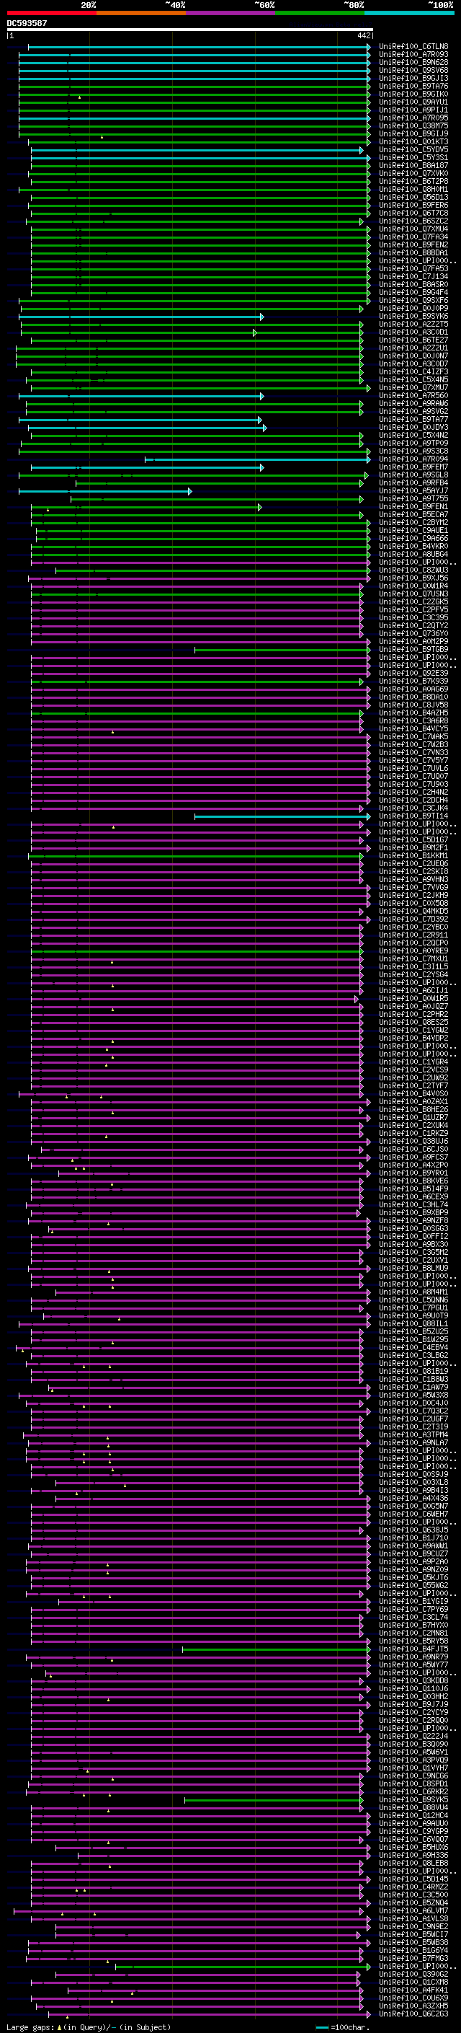Select hit label UniRef100_Q7XVK0

413,174
